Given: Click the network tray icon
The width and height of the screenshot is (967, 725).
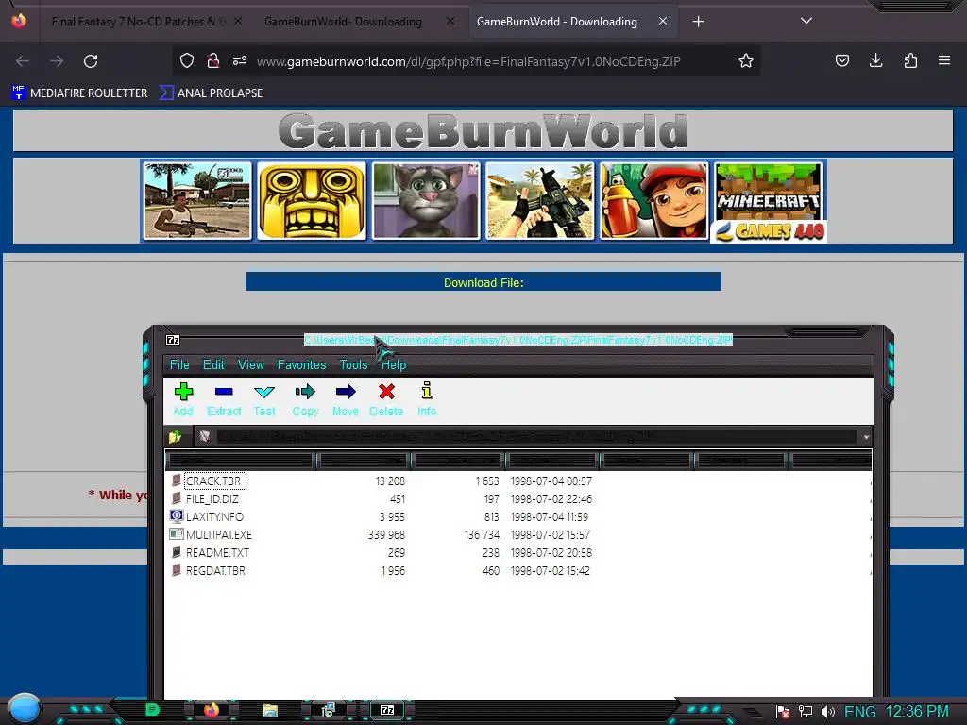Looking at the screenshot, I should (x=806, y=712).
